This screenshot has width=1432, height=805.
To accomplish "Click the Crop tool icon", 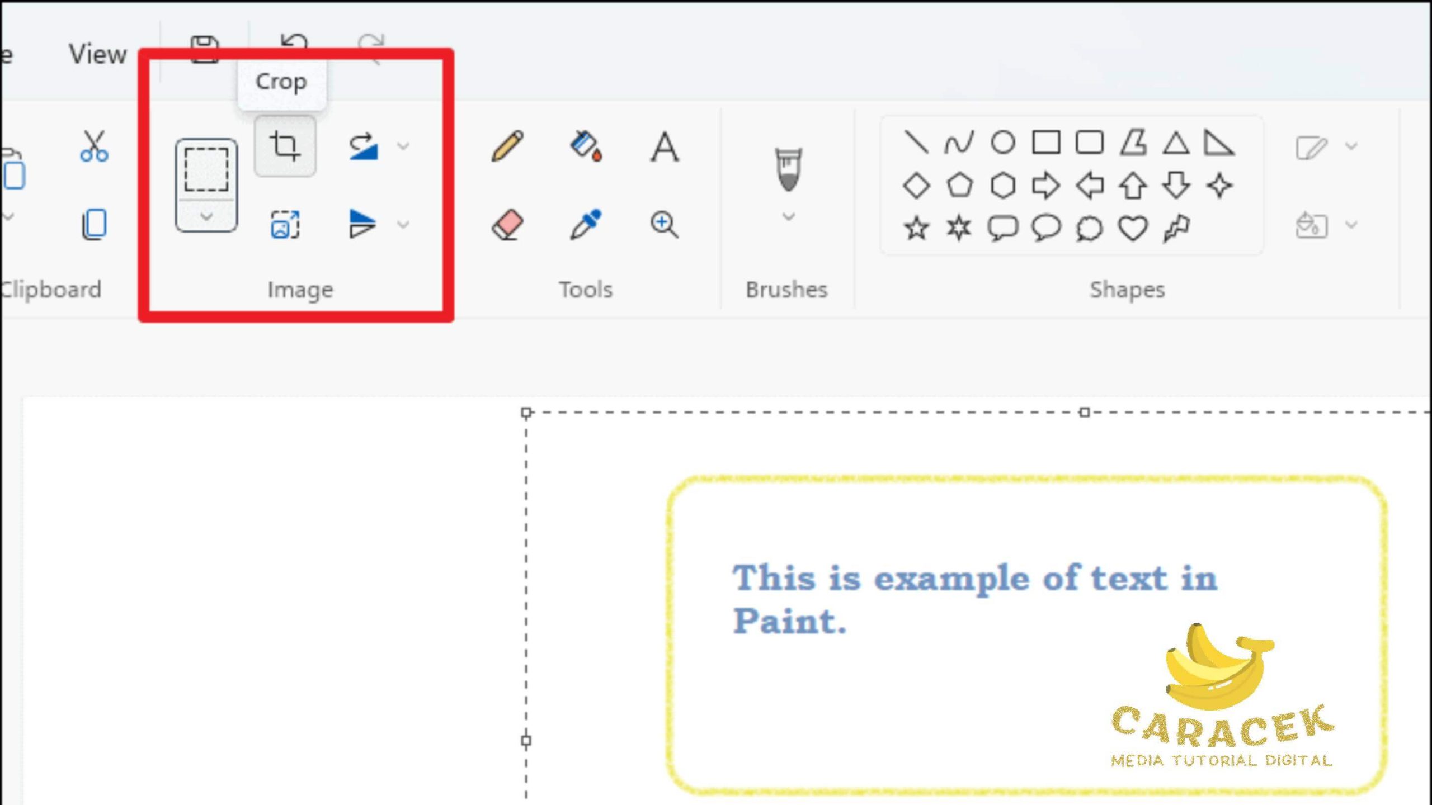I will click(x=285, y=146).
